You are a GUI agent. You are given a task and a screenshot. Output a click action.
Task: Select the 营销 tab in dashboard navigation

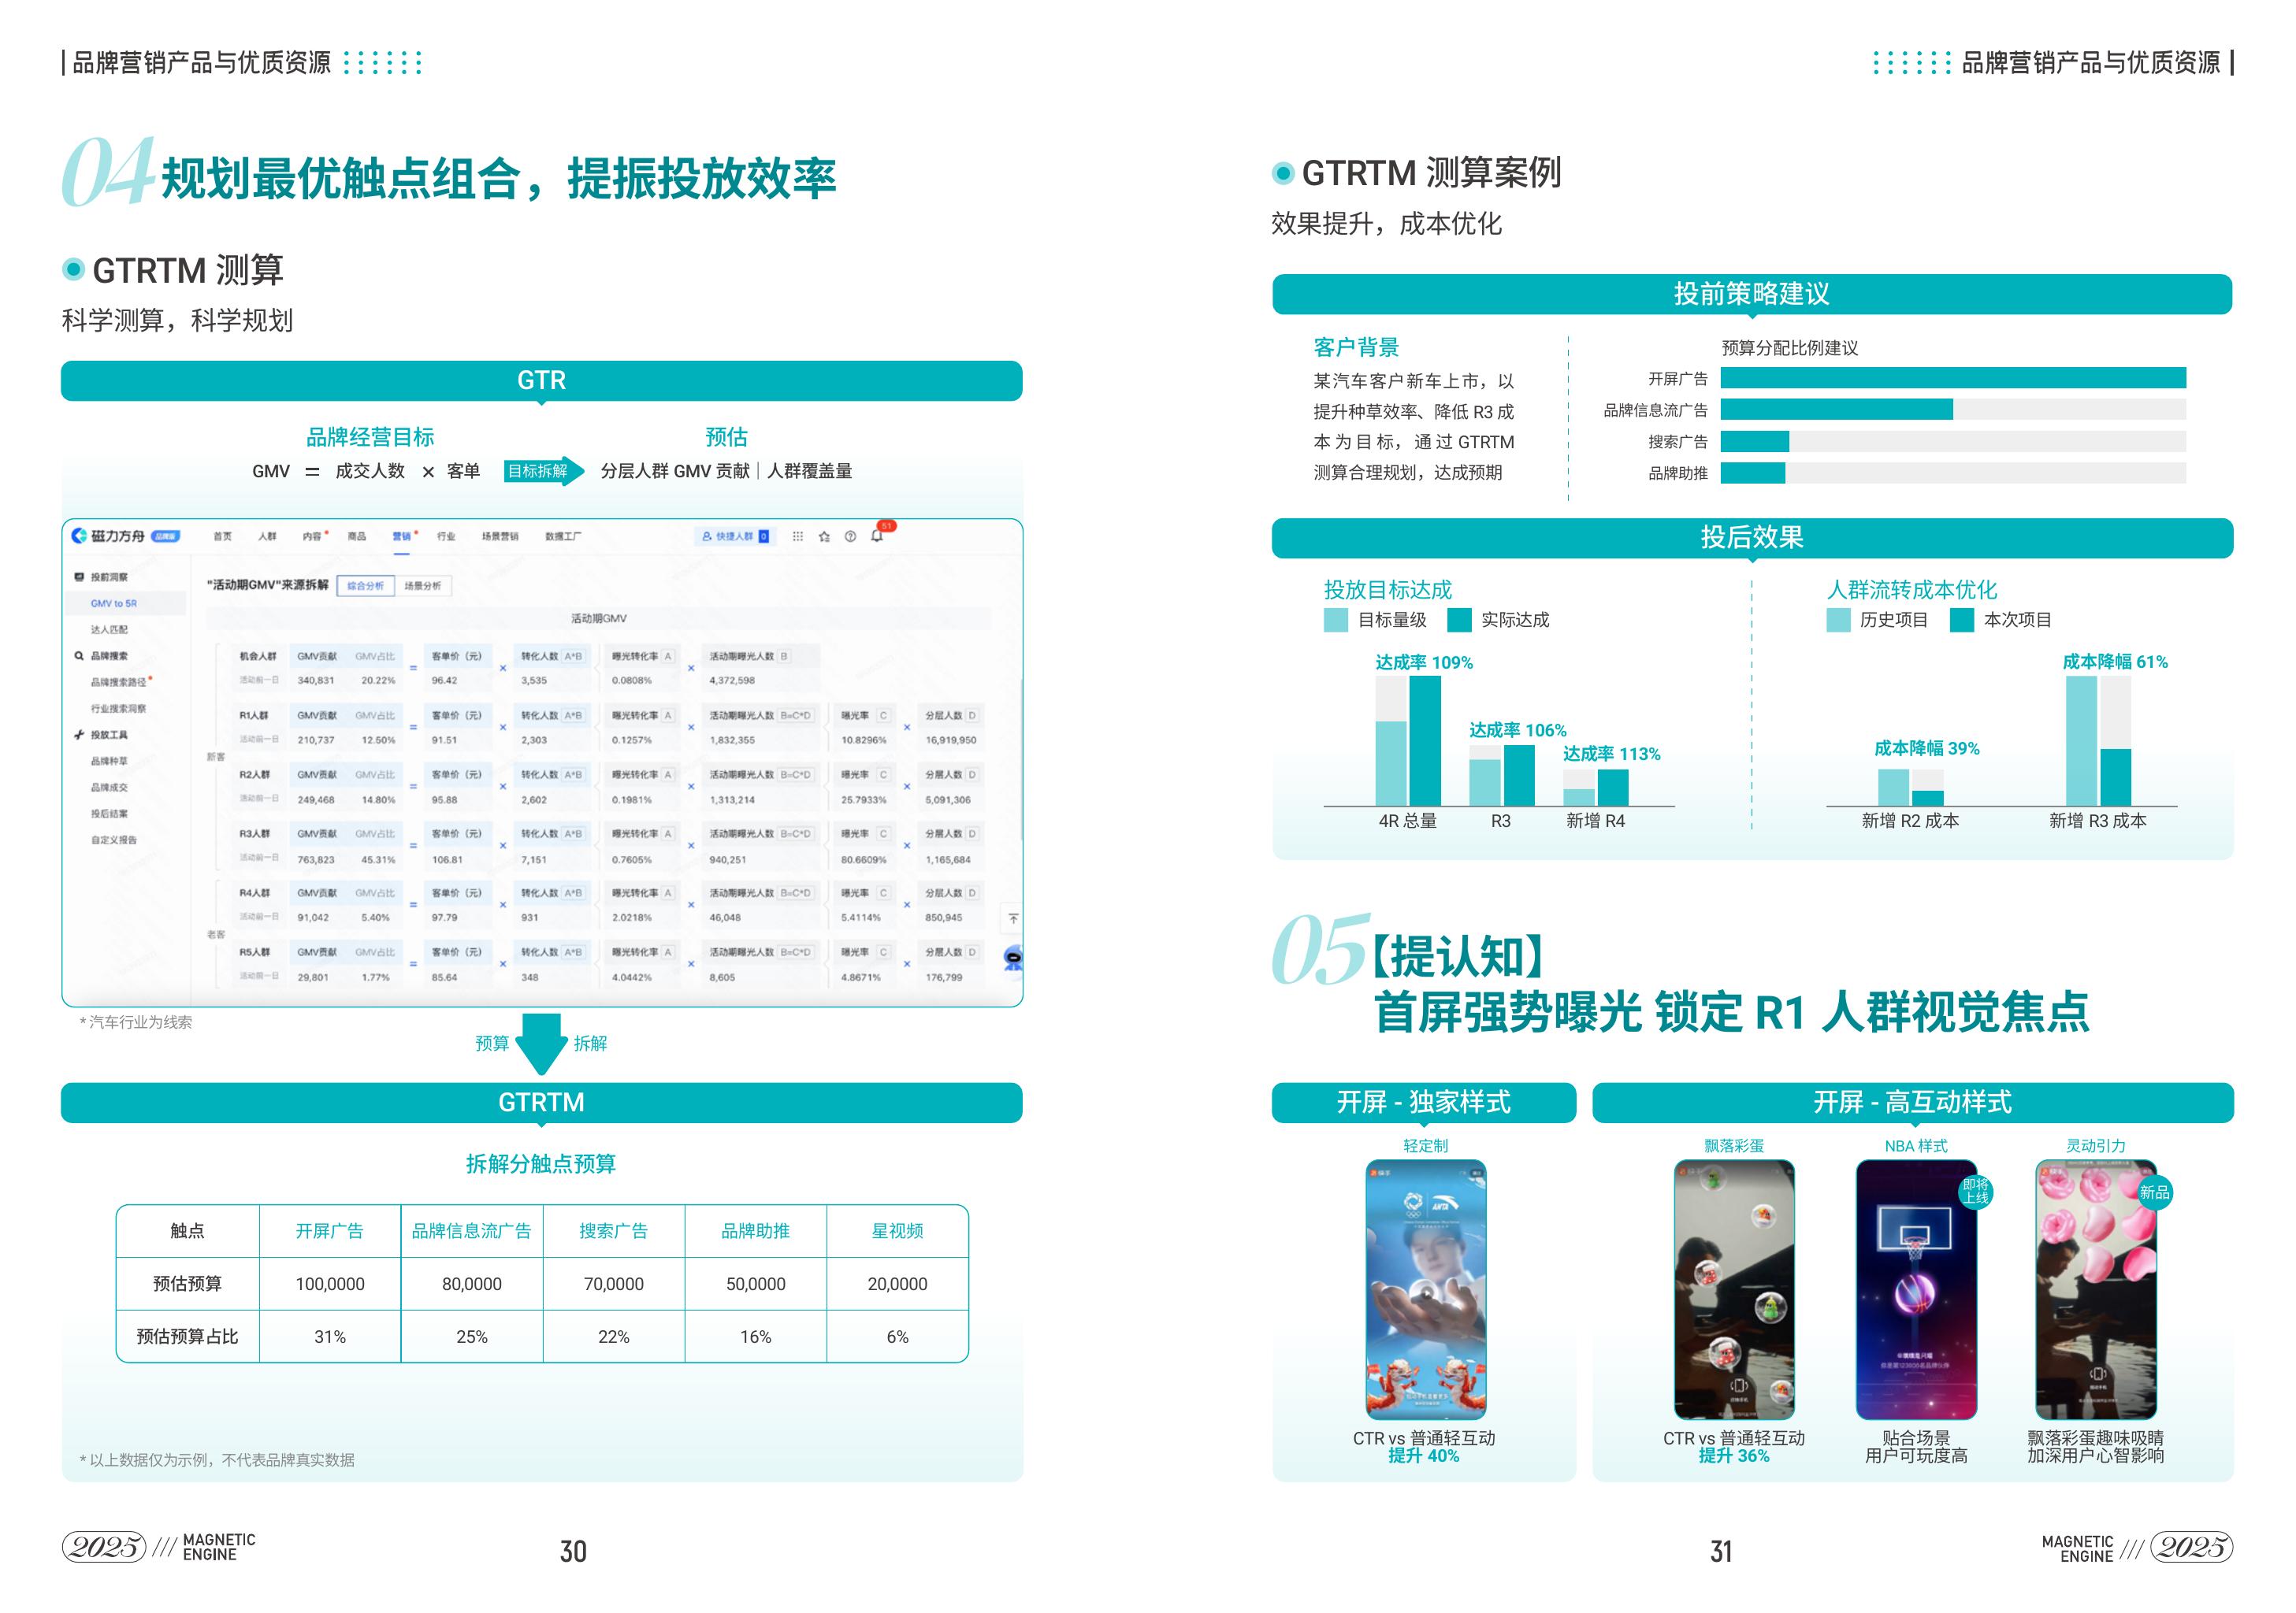[x=402, y=536]
